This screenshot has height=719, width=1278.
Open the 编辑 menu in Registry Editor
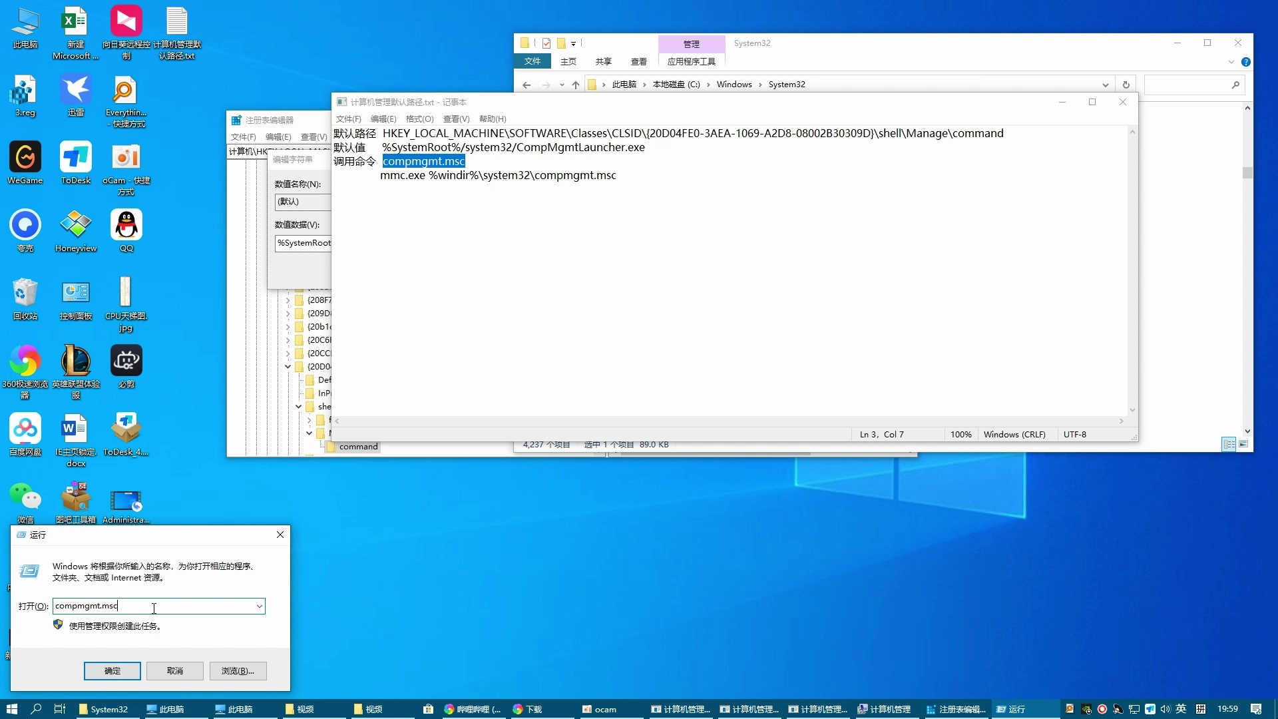[275, 137]
